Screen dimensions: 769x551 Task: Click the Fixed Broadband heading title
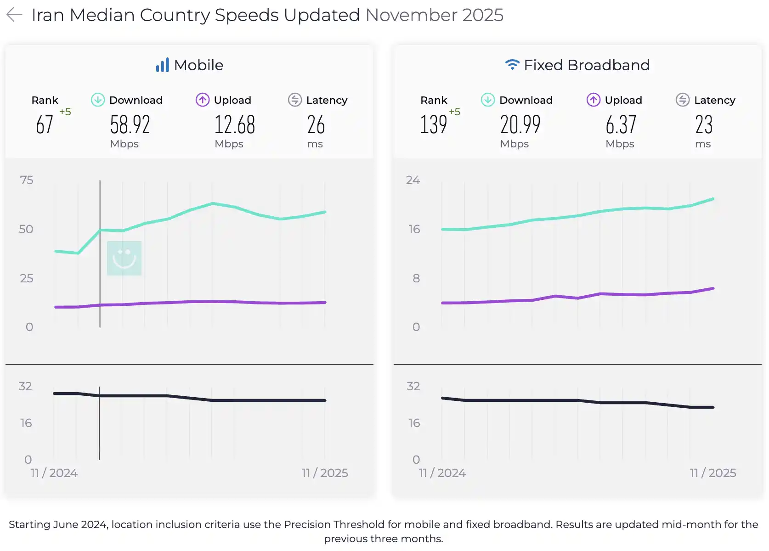click(587, 65)
